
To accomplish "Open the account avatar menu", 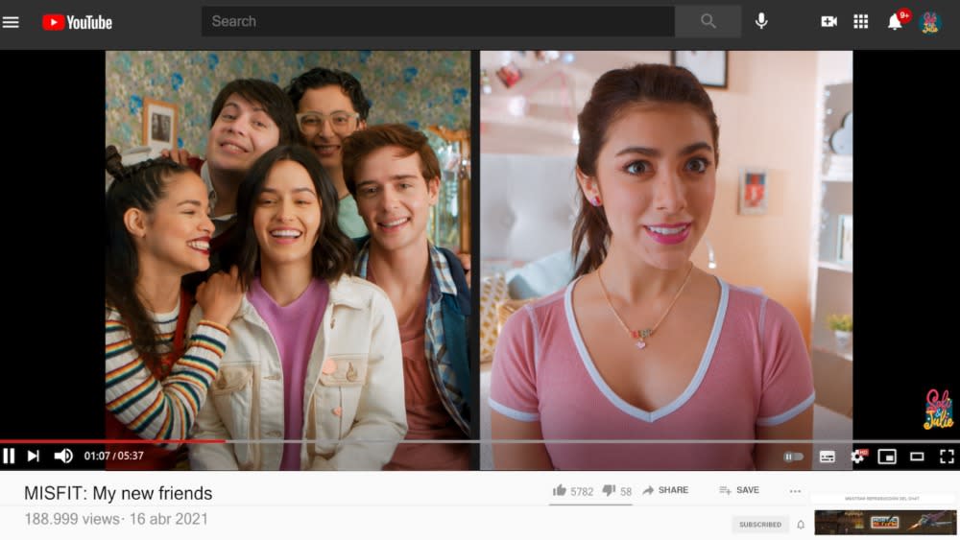I will [929, 22].
